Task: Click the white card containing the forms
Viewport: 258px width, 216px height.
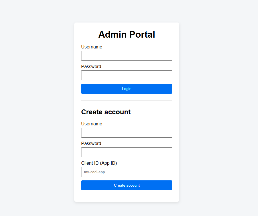Action: tap(126, 197)
